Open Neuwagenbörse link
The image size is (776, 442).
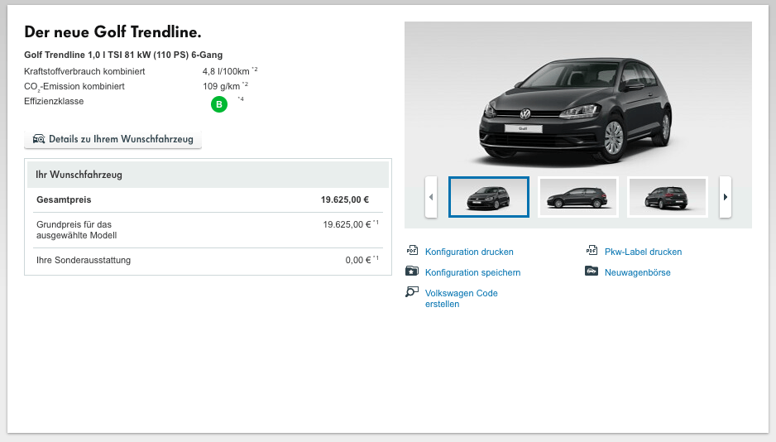coord(637,272)
